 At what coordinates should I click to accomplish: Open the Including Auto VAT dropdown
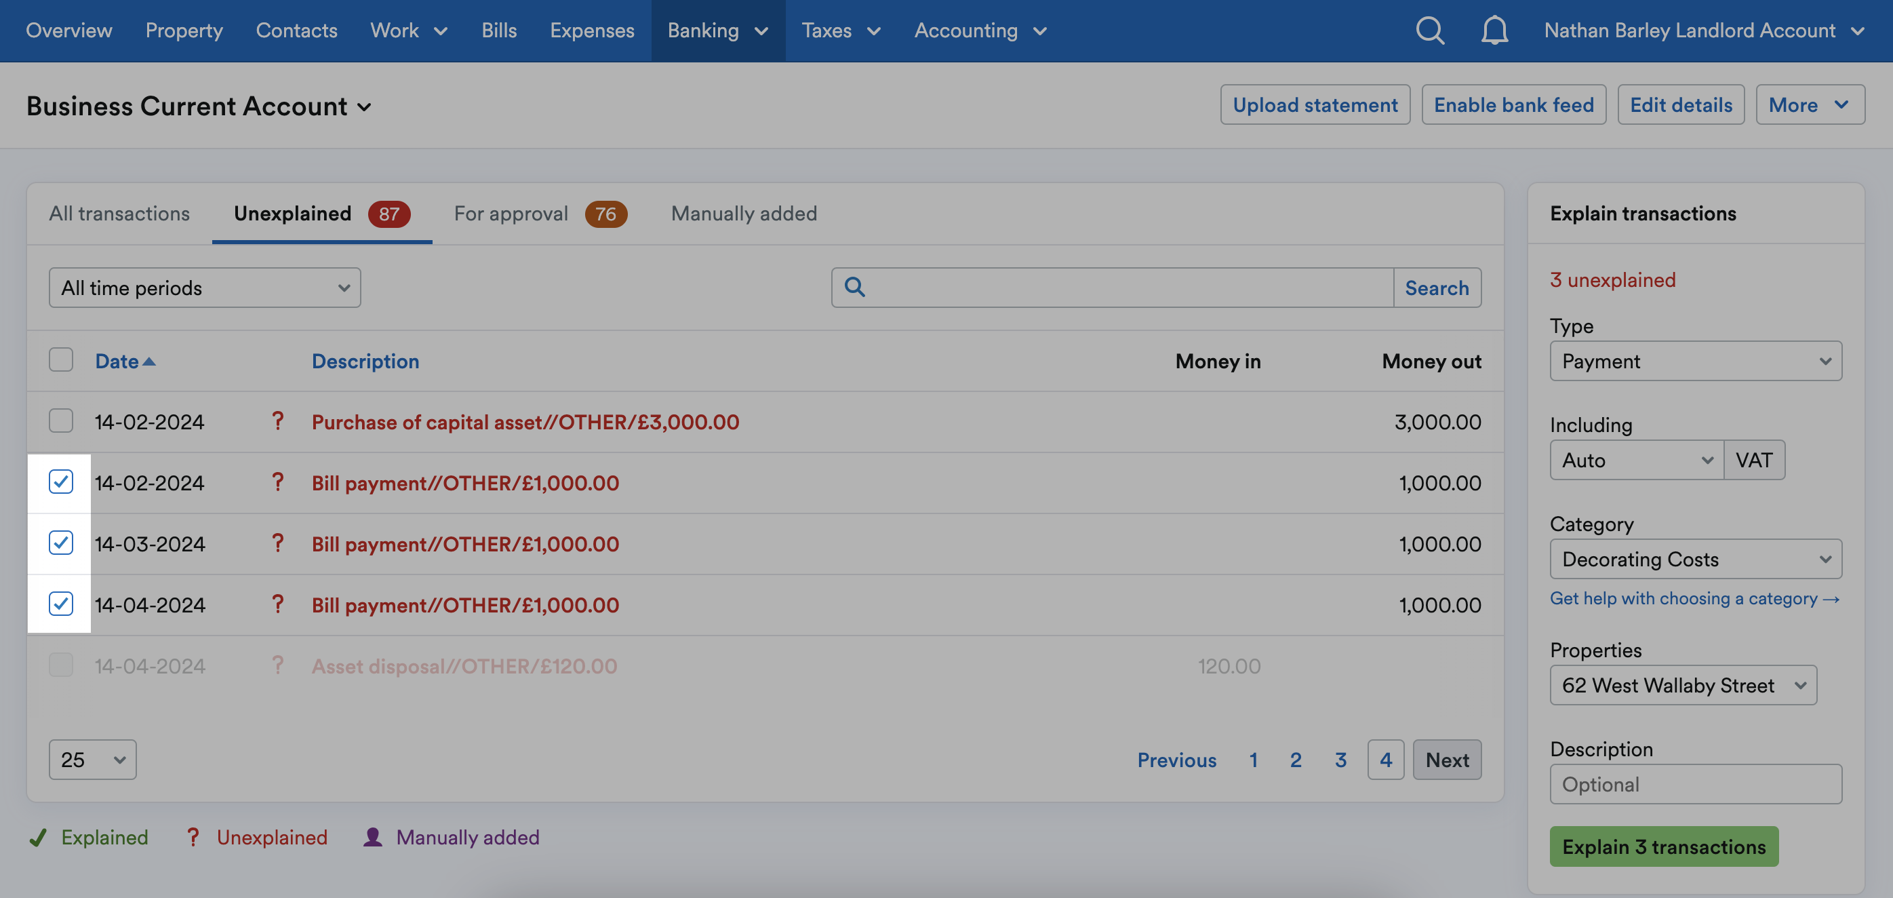pos(1637,460)
